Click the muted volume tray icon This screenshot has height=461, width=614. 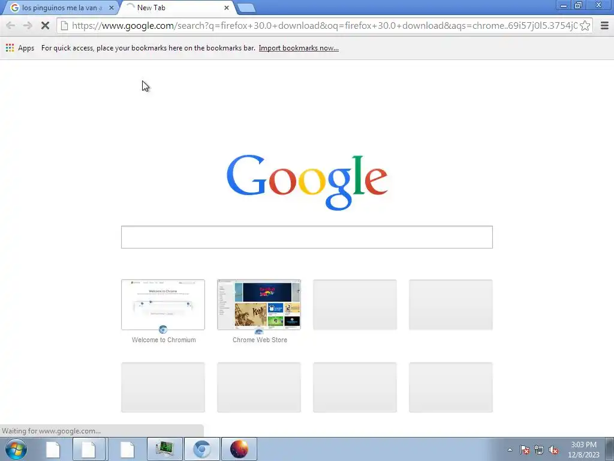coord(553,450)
